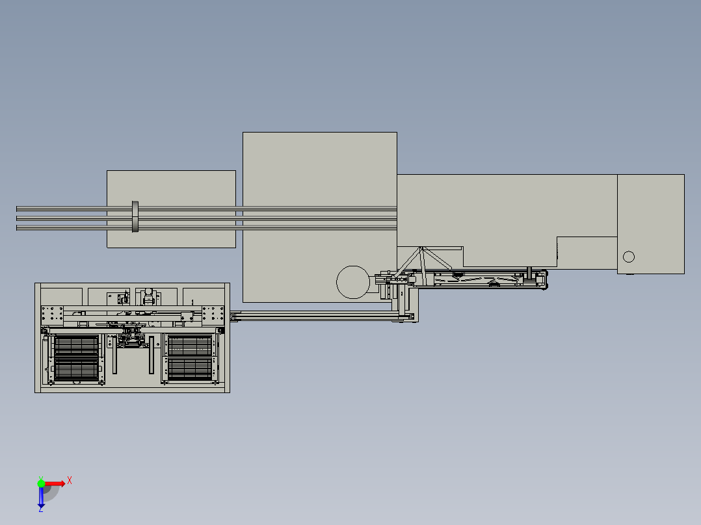Click the blue Z axis arrow of triad
Viewport: 701px width, 525px height.
pos(41,498)
